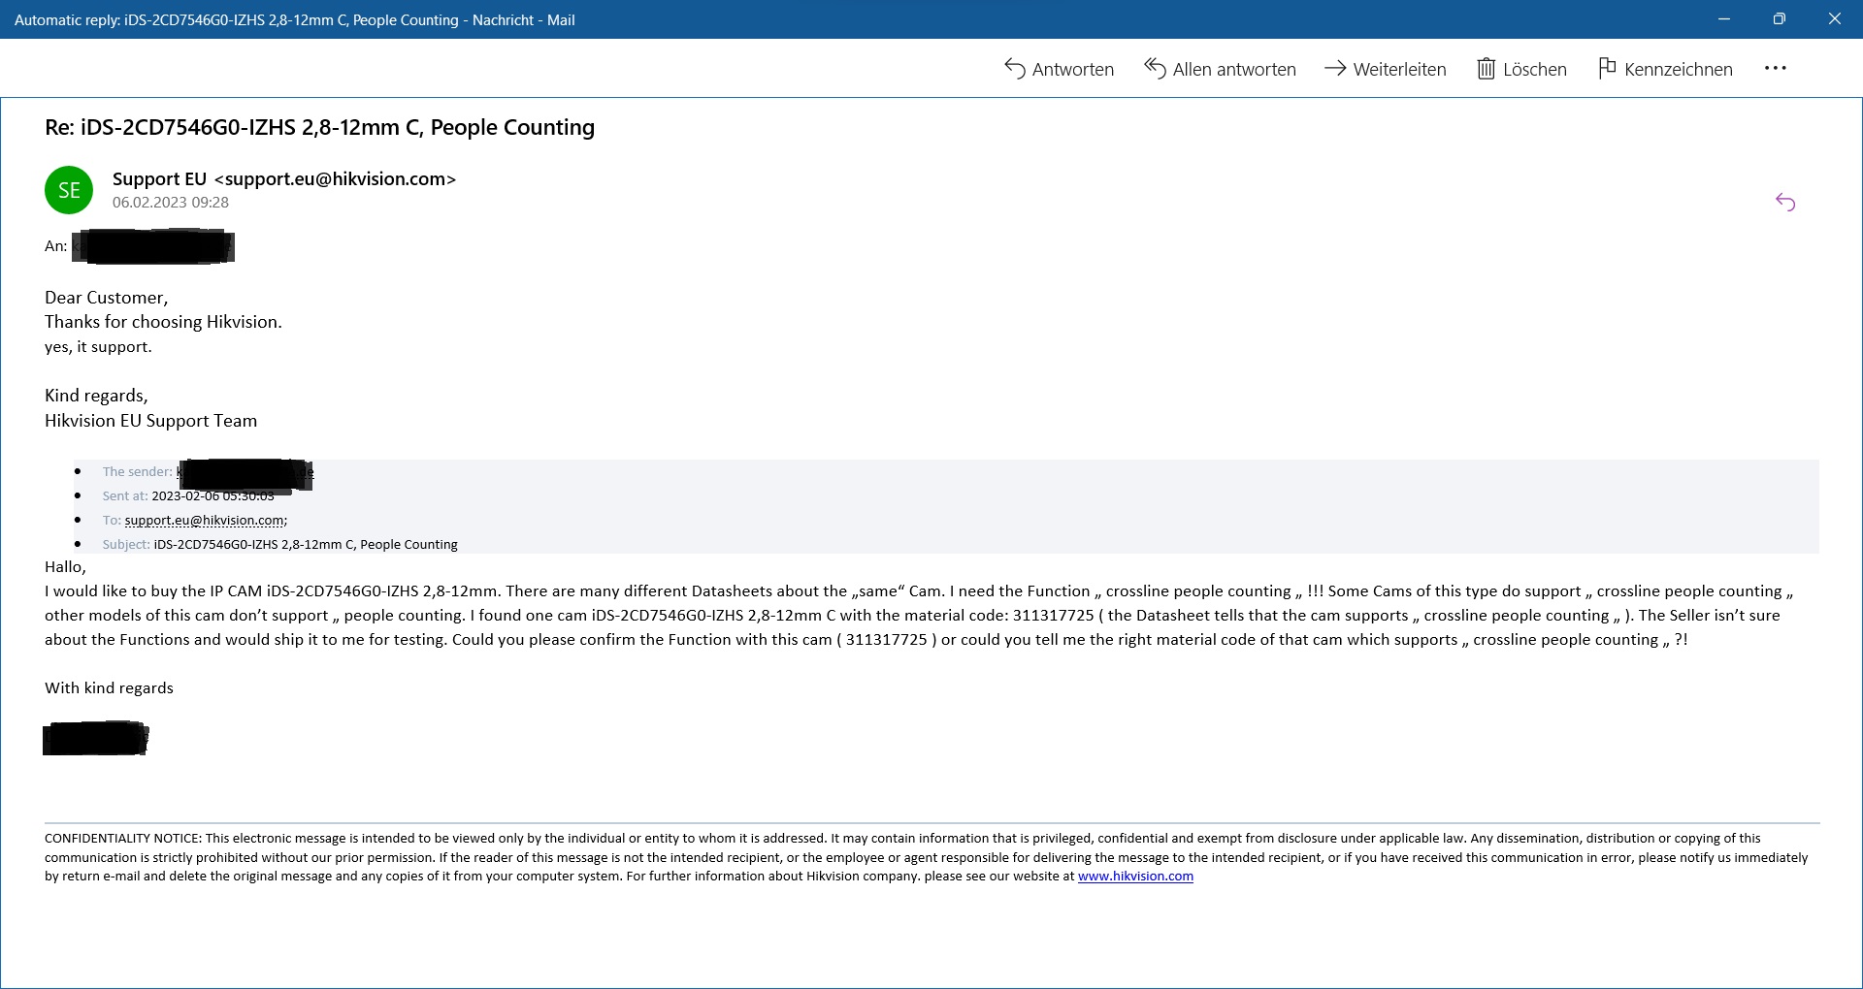1863x989 pixels.
Task: Click the purple reply arrow beside the header
Action: 1784,202
